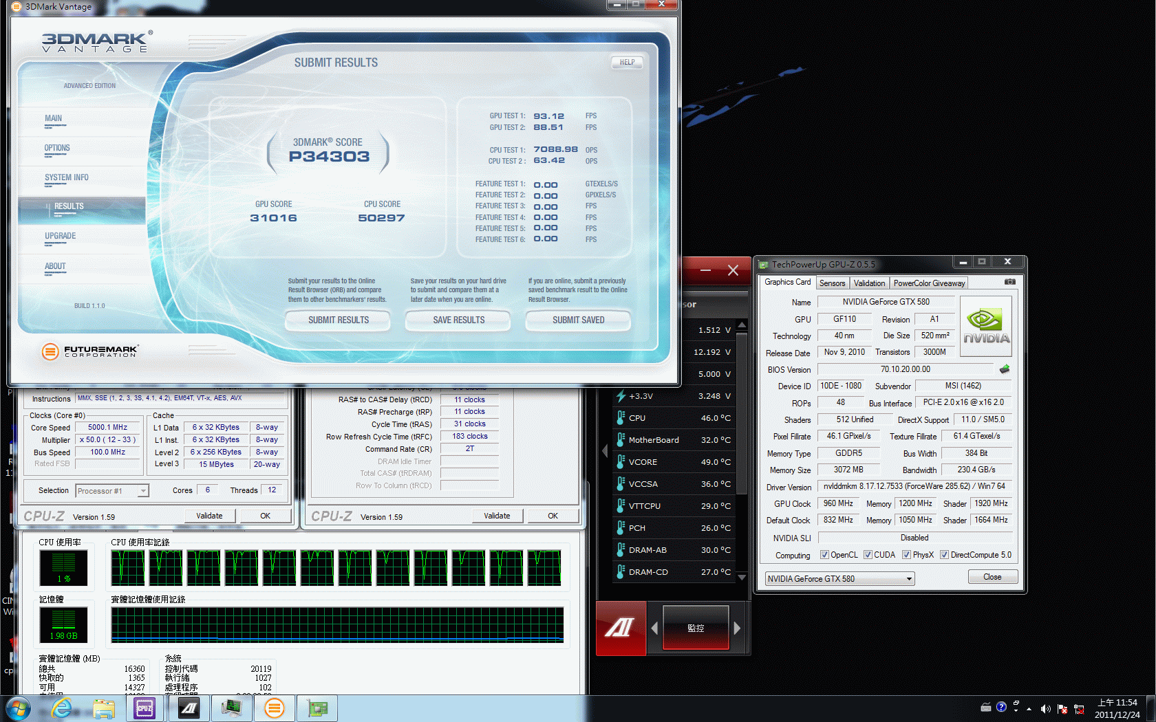Click the AI Suite sensor list scrollbar thumb
The height and width of the screenshot is (722, 1156).
tap(742, 415)
